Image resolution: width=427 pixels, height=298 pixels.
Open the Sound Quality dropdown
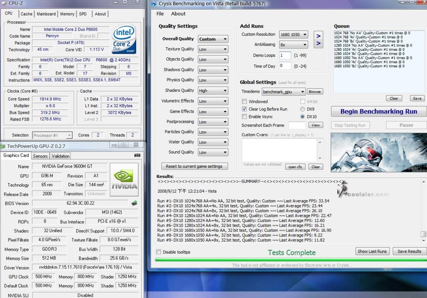[x=213, y=152]
